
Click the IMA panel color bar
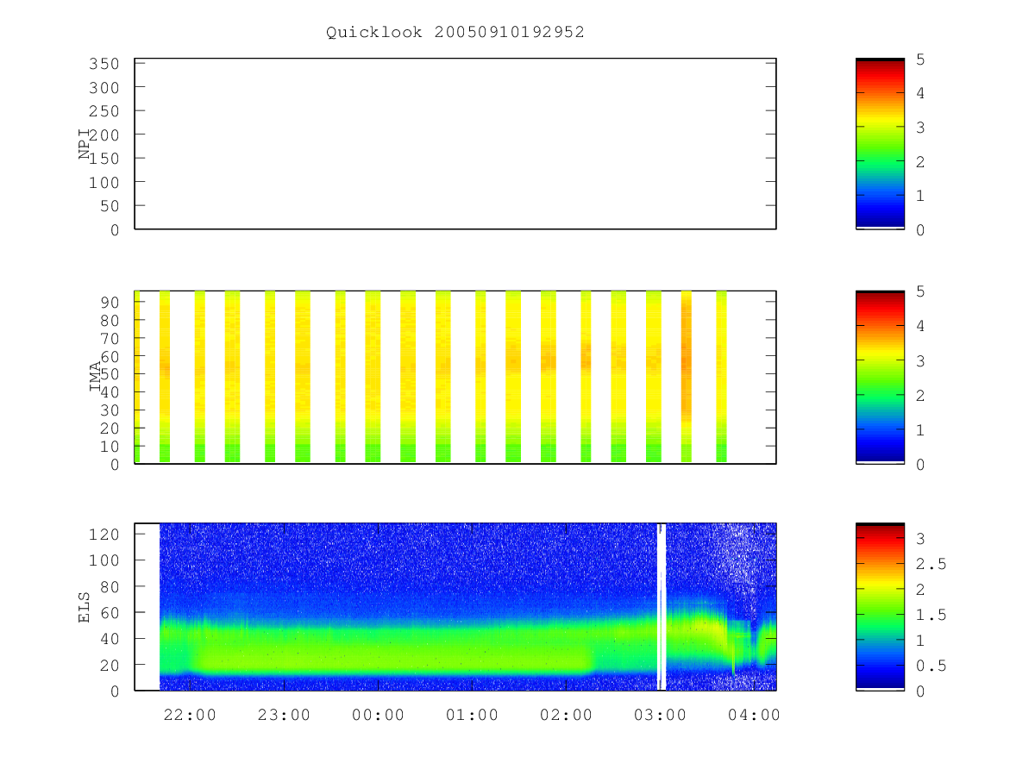point(880,378)
